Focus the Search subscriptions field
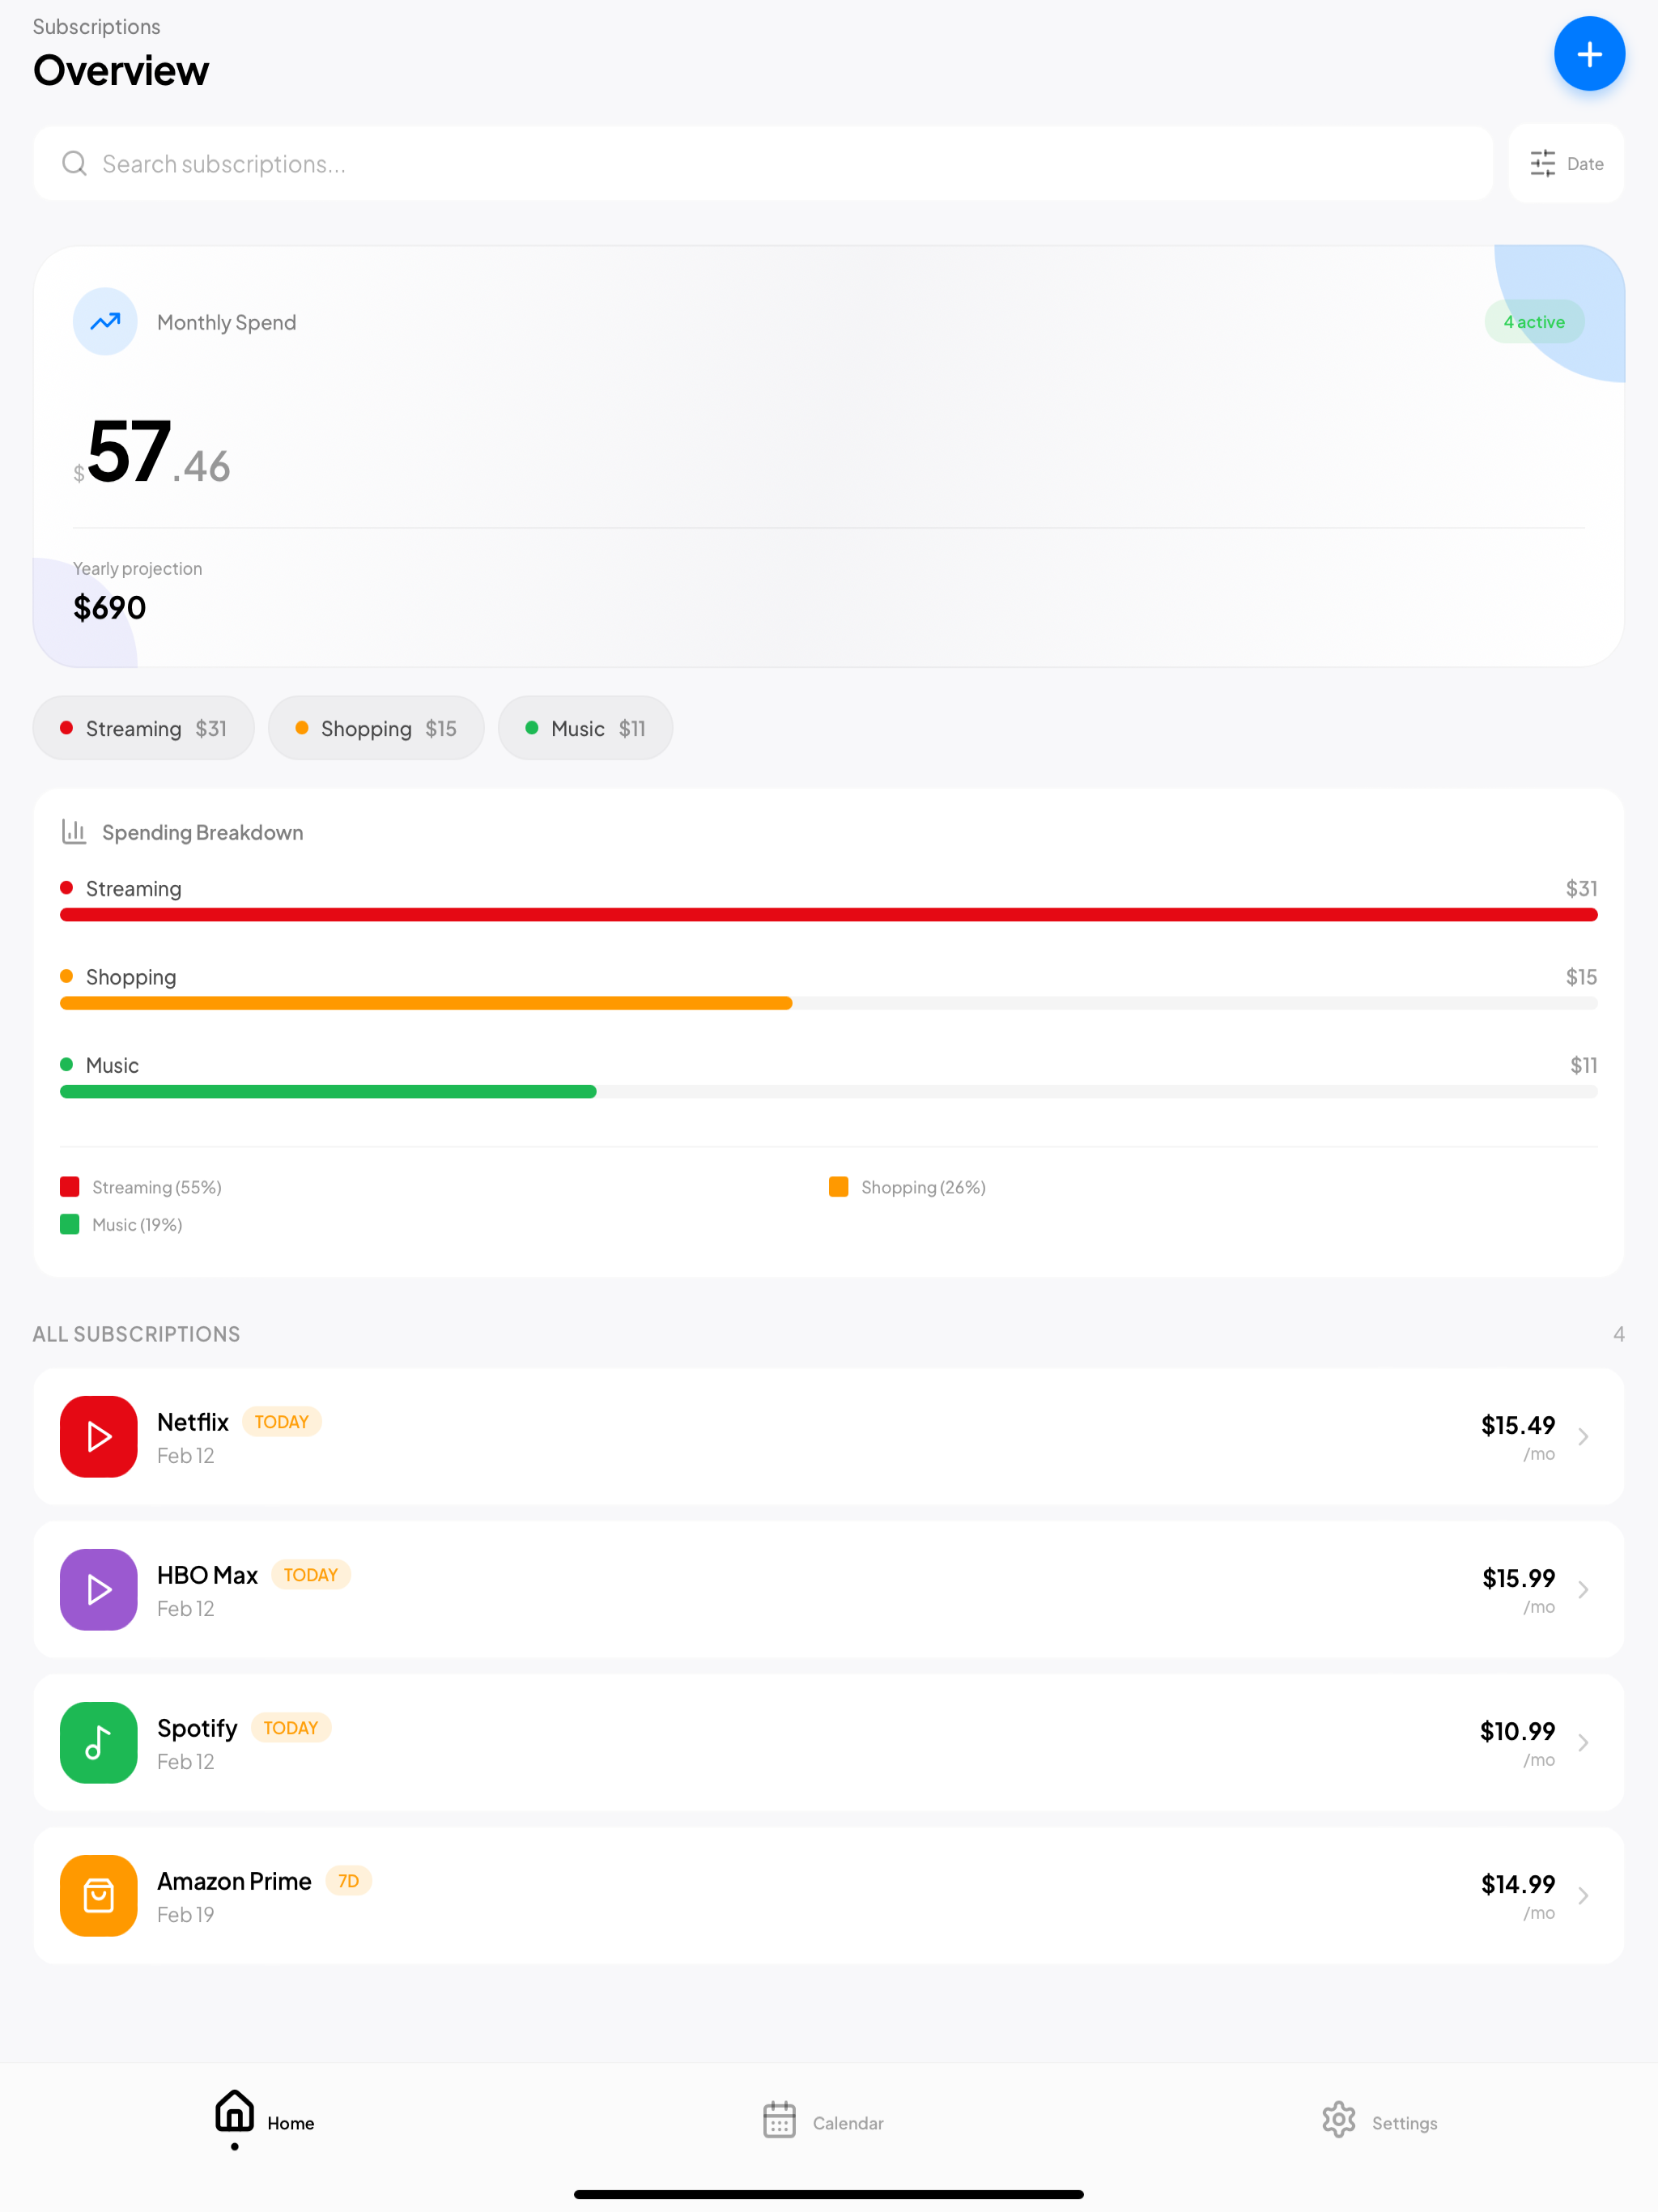1658x2212 pixels. coord(763,163)
